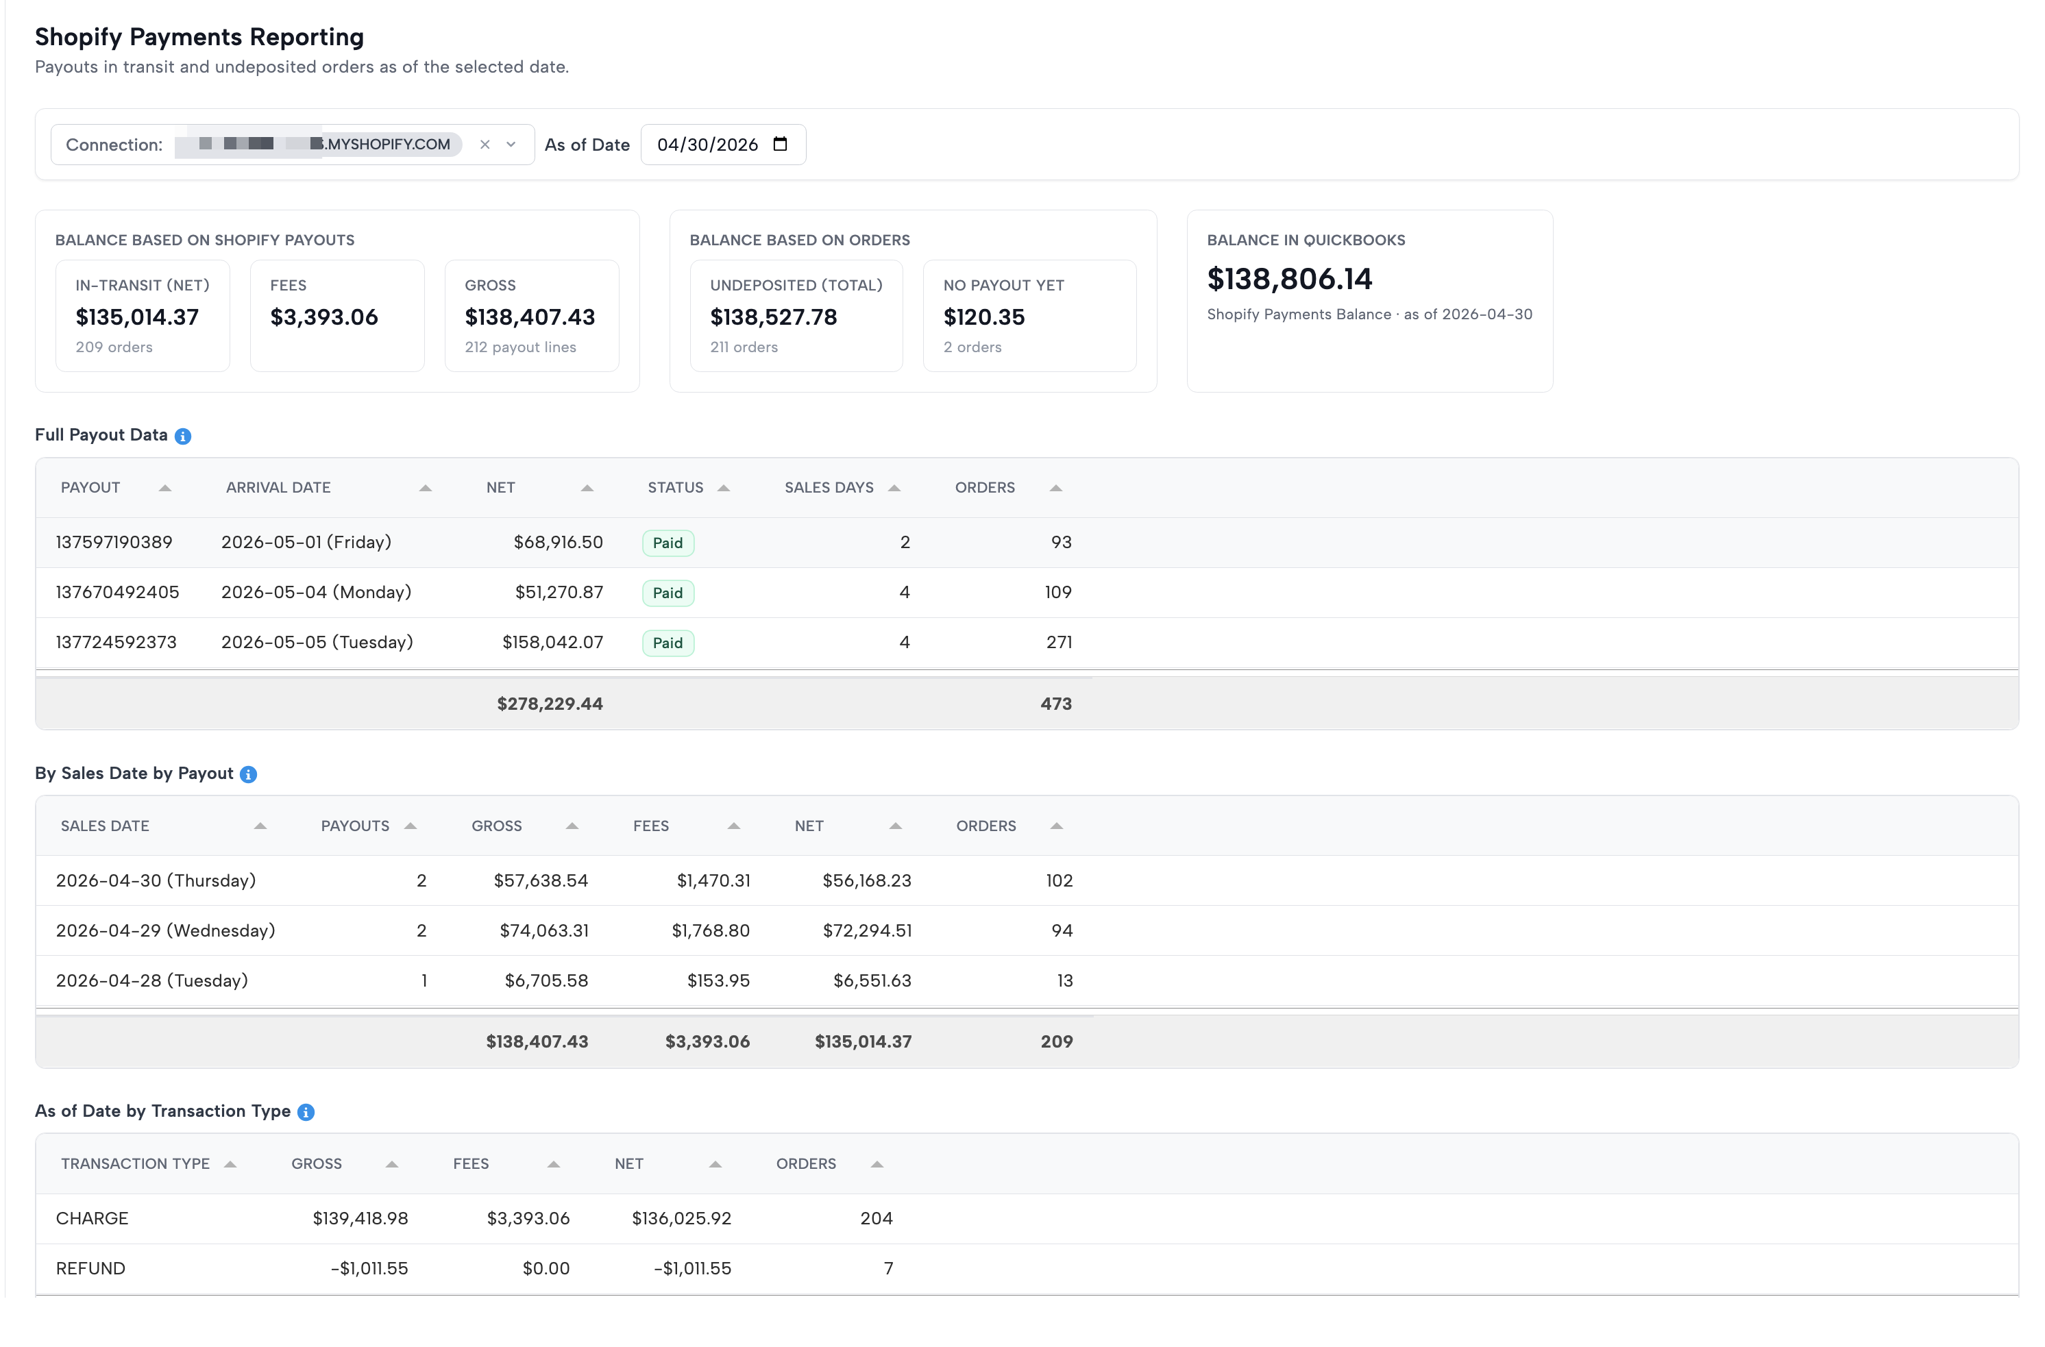Sort the payout table by SALES DAYS arrow
This screenshot has height=1347, width=2045.
coord(894,488)
